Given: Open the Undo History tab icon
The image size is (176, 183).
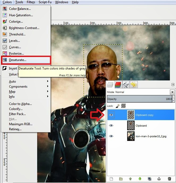Looking at the screenshot, I should point(134,85).
